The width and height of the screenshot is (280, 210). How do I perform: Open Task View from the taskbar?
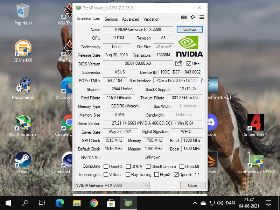pos(42,203)
